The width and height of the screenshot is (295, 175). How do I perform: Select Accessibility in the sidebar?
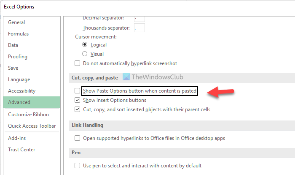click(21, 91)
